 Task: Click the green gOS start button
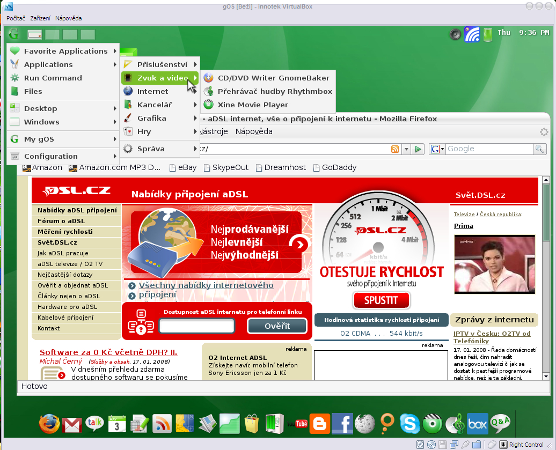point(13,34)
